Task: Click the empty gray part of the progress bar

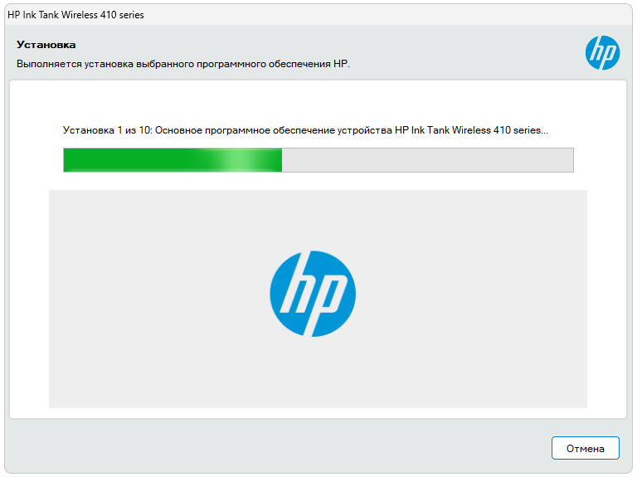Action: tap(427, 160)
